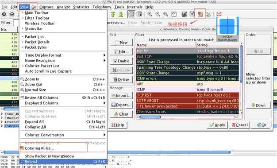The width and height of the screenshot is (277, 168).
Task: Toggle the Packet Bytes pane checkbox
Action: 36,47
